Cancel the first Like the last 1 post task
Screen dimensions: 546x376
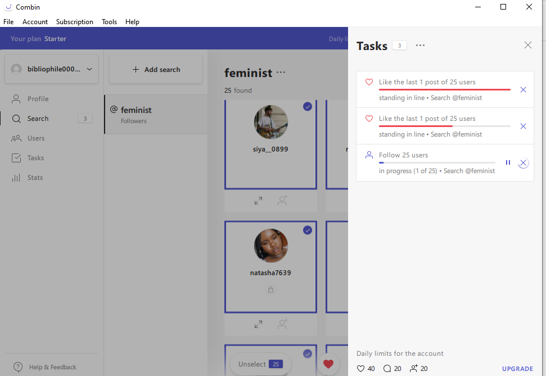[x=523, y=90]
